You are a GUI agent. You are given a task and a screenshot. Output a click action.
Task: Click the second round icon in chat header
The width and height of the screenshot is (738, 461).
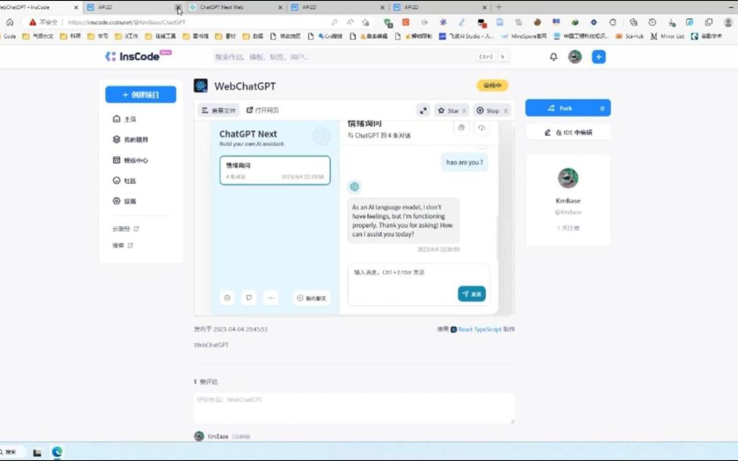click(481, 128)
